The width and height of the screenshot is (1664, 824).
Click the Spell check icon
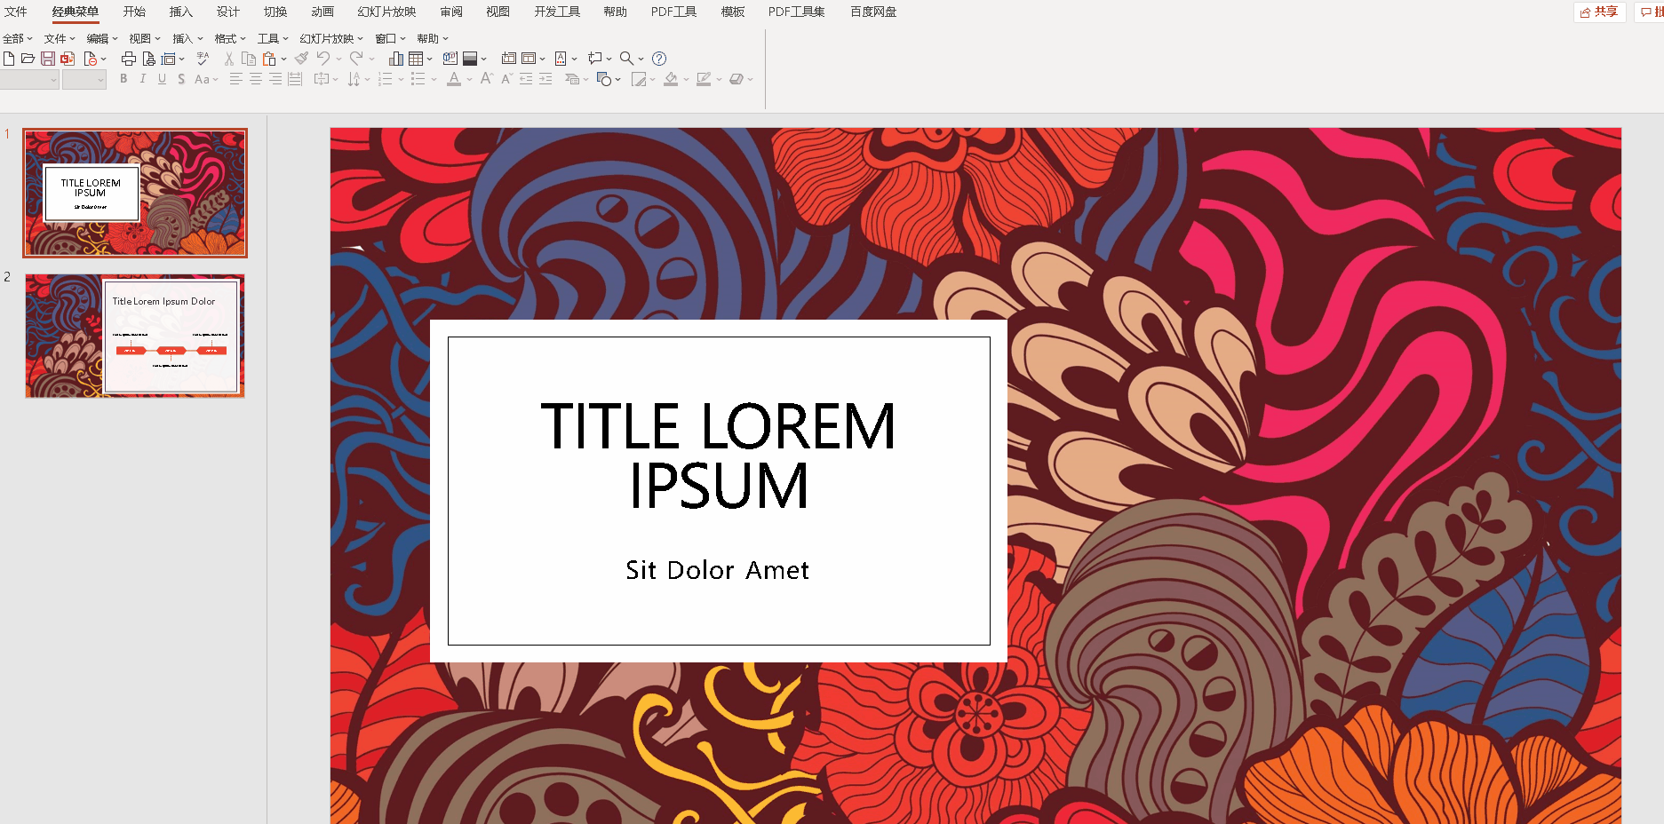coord(203,59)
